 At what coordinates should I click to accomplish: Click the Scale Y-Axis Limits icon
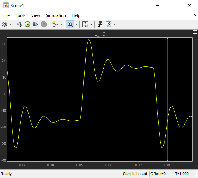85,24
